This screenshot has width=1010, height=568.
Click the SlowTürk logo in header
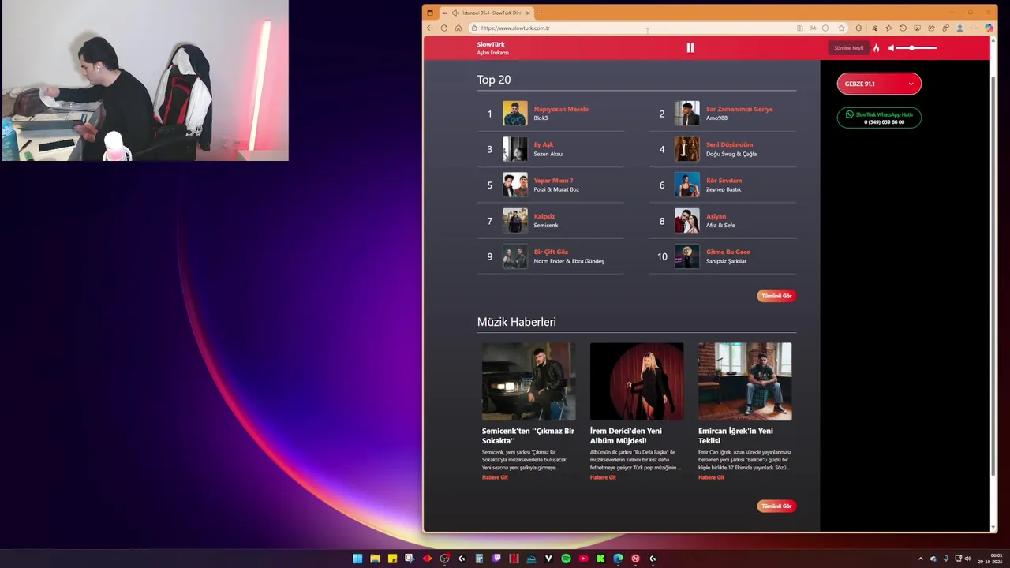492,48
